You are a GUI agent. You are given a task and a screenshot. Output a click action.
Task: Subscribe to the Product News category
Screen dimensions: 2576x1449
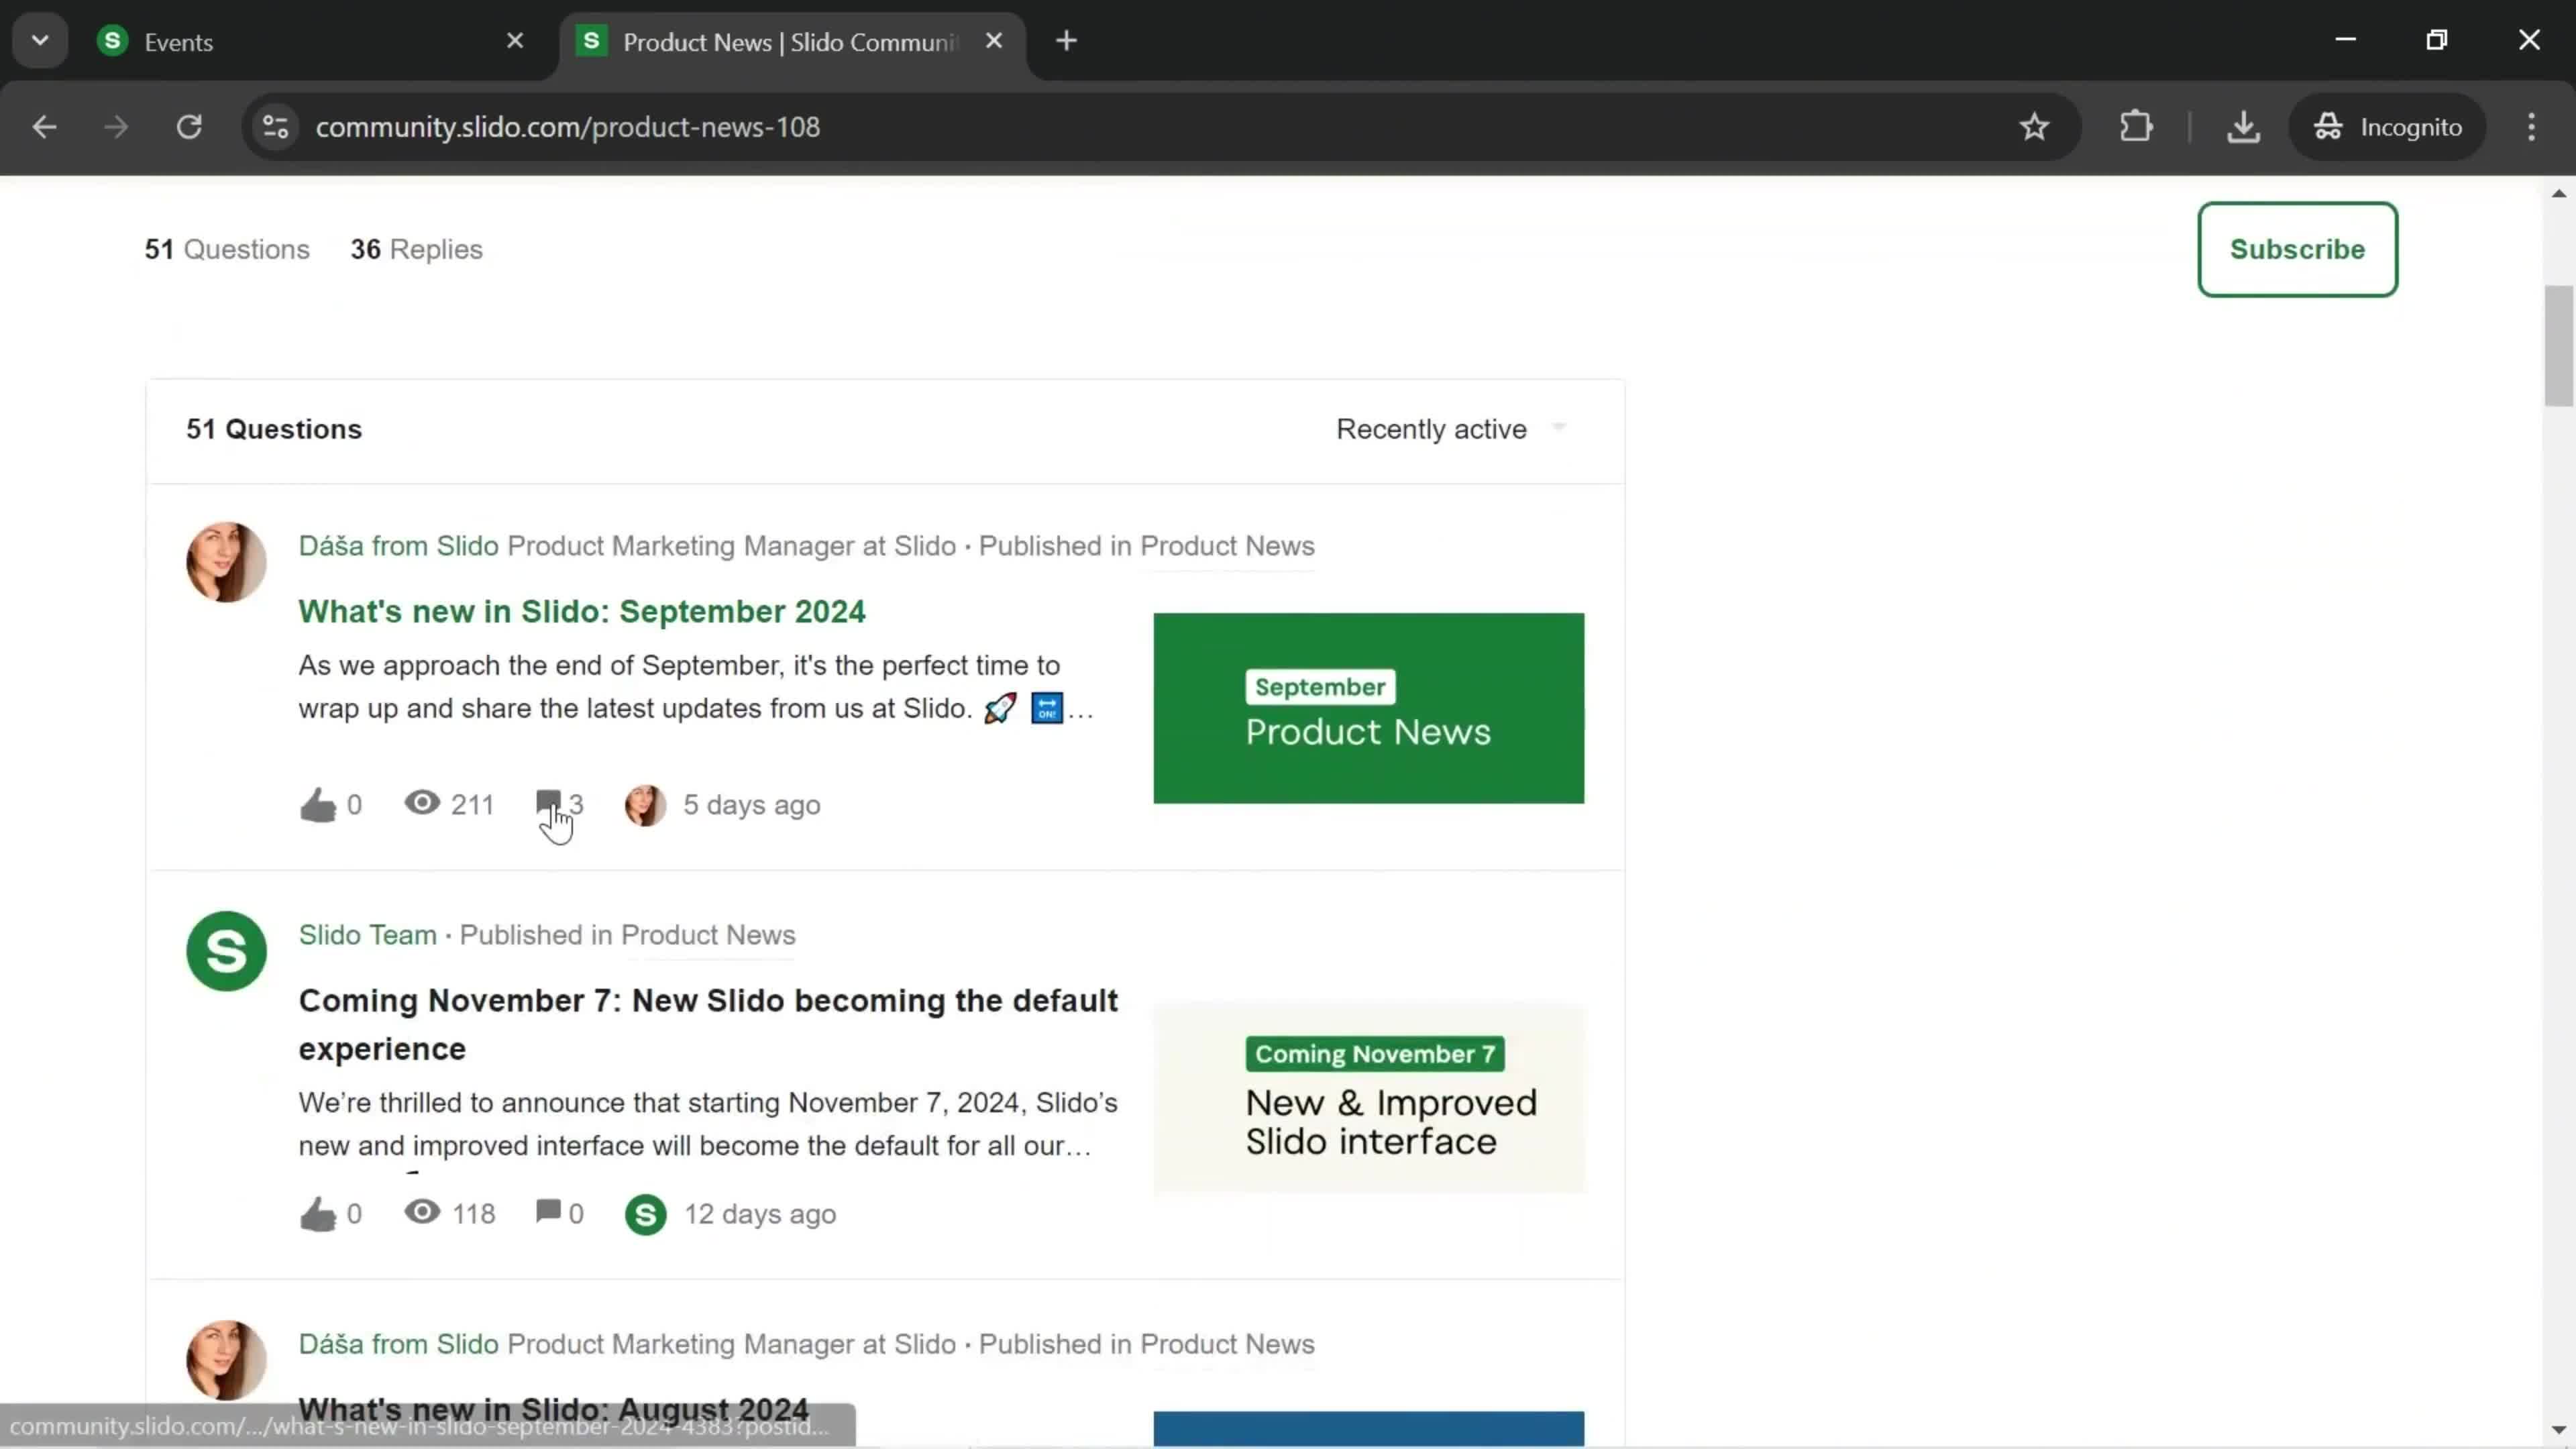[x=2297, y=249]
